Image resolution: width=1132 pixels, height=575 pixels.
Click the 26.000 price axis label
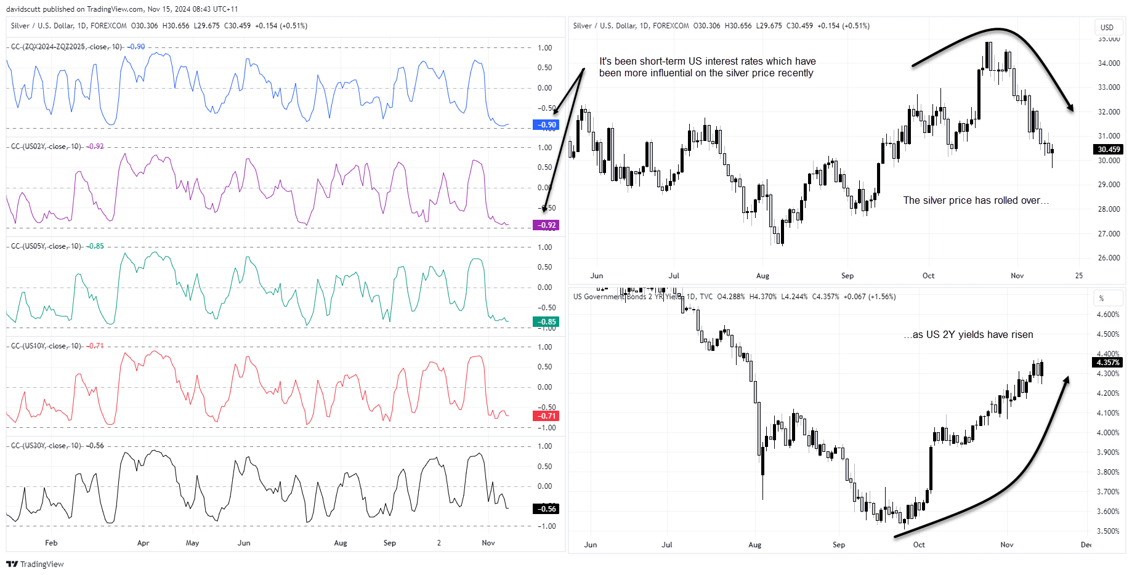click(1109, 258)
